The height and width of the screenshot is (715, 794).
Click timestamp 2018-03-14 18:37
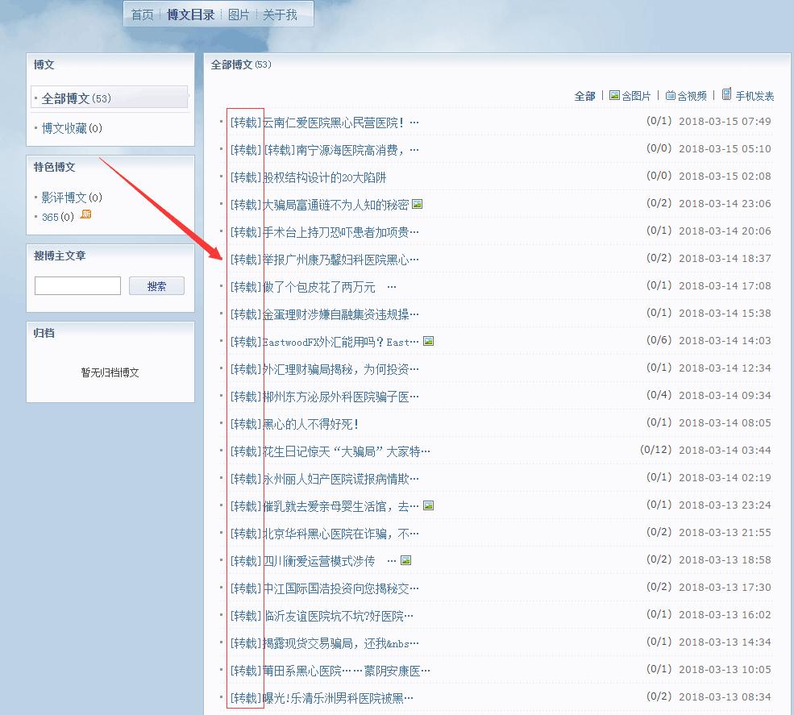click(725, 258)
